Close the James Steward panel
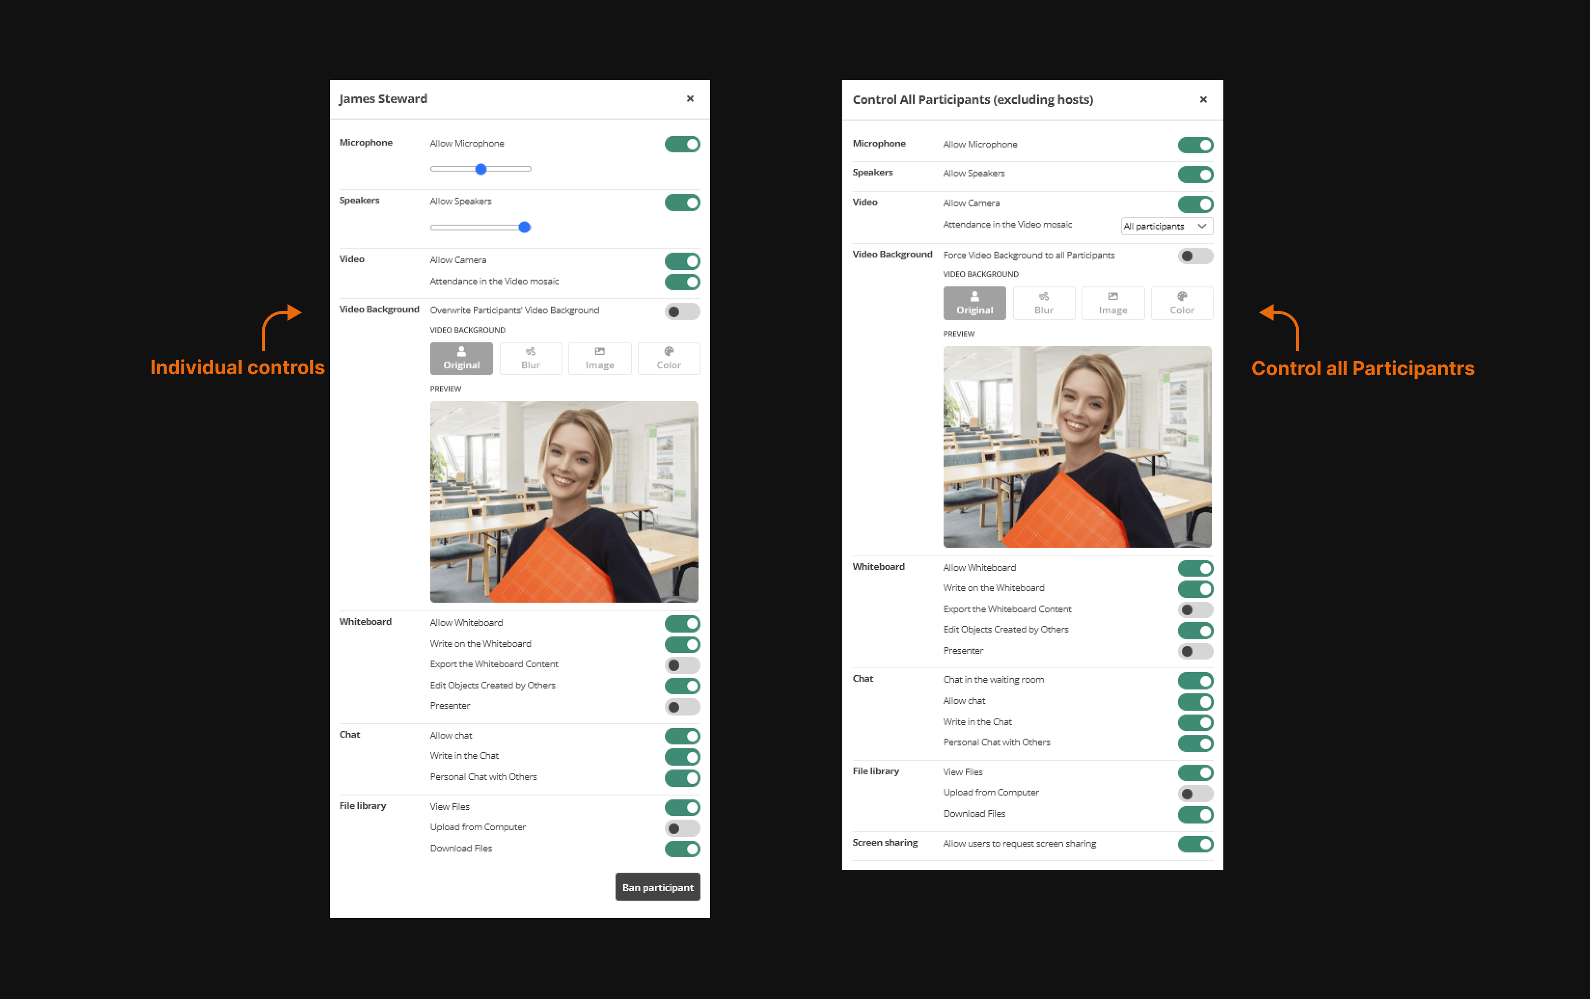Viewport: 1590px width, 999px height. coord(690,98)
